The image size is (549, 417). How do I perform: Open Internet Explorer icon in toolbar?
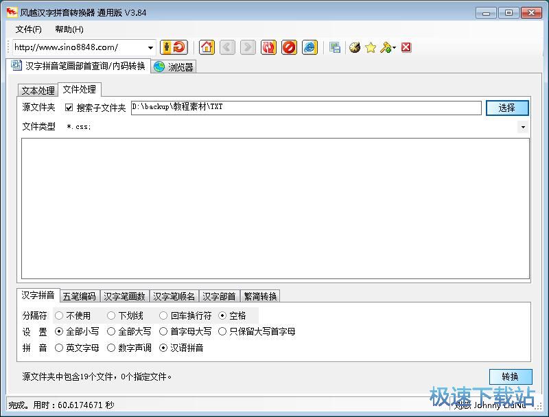(x=309, y=47)
